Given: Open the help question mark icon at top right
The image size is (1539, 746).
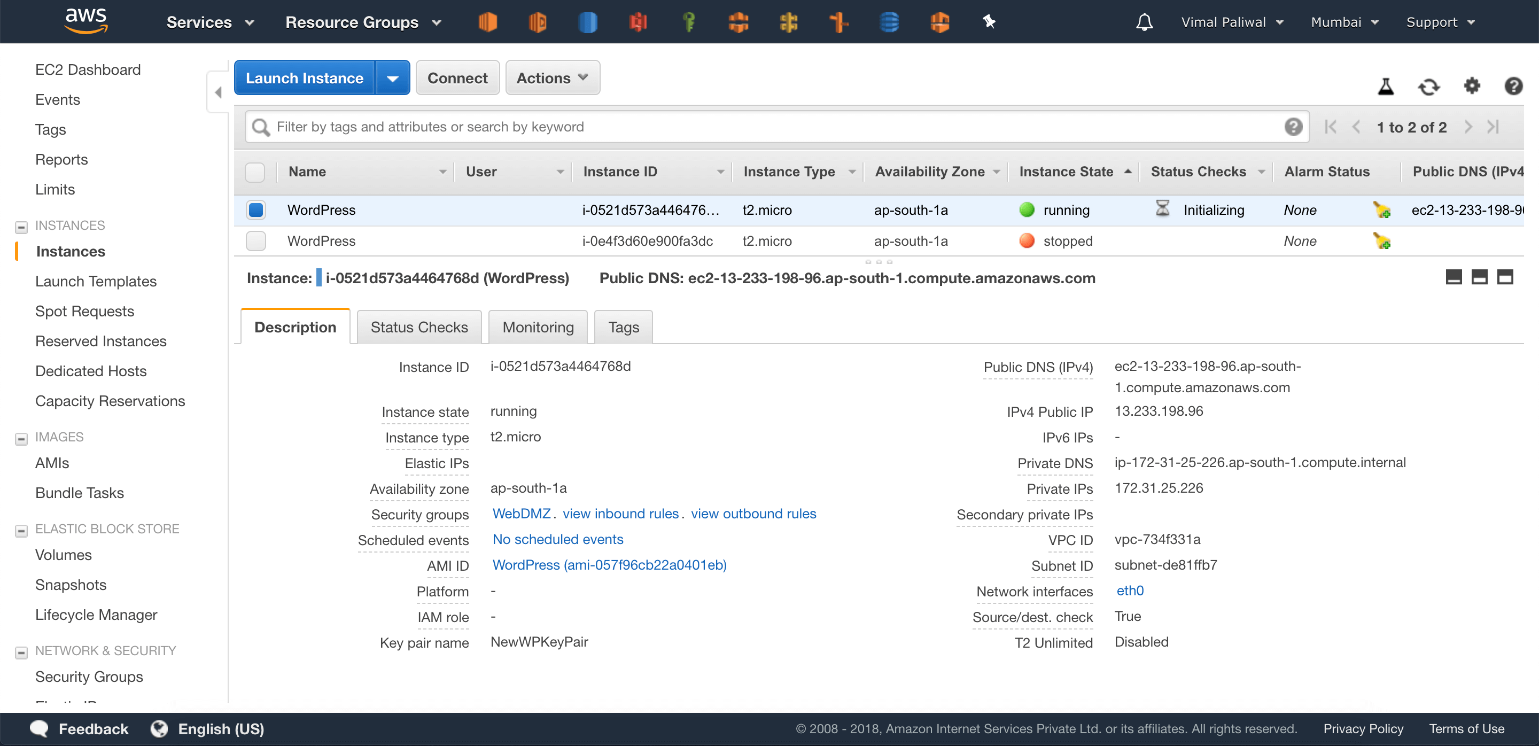Looking at the screenshot, I should click(x=1513, y=86).
